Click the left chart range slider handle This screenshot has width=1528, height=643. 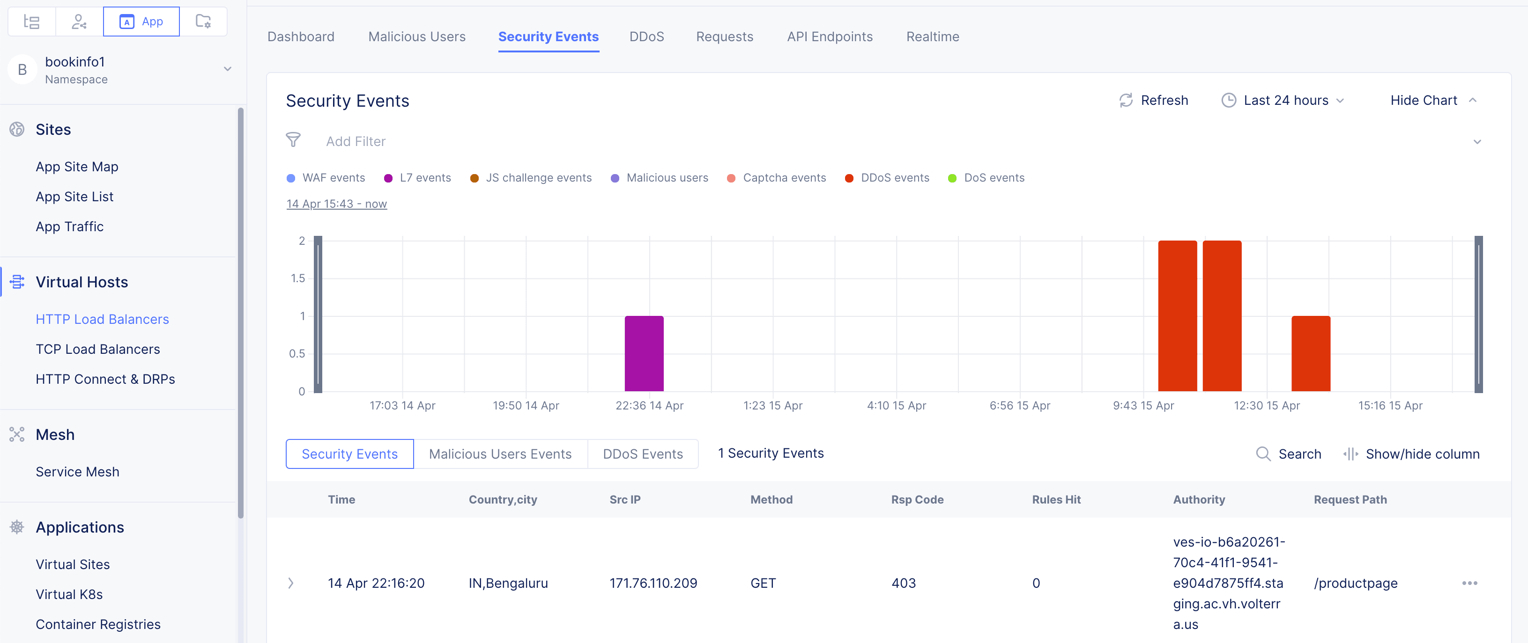pyautogui.click(x=318, y=314)
